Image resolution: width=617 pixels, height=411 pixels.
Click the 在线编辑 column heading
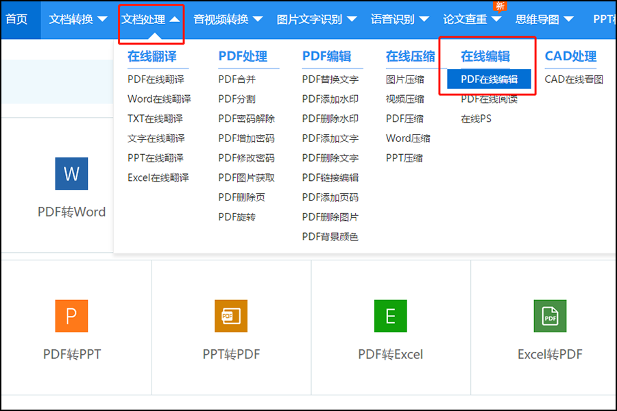[x=485, y=56]
